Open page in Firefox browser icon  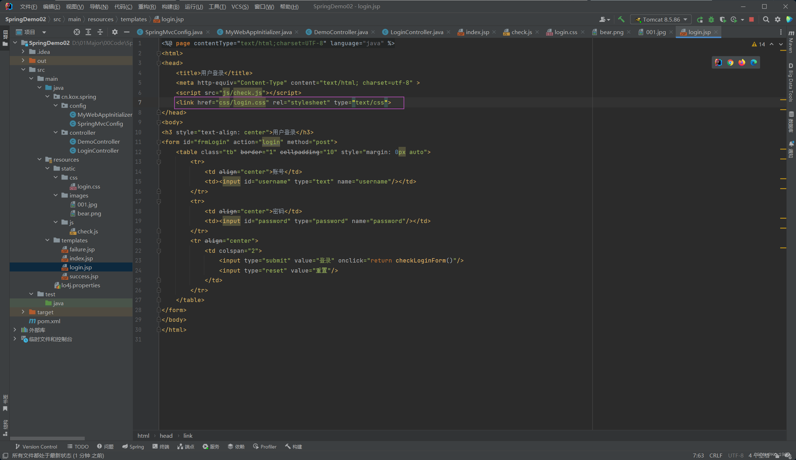[x=742, y=62]
